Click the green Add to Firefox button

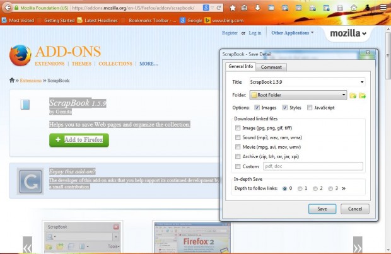coord(79,140)
